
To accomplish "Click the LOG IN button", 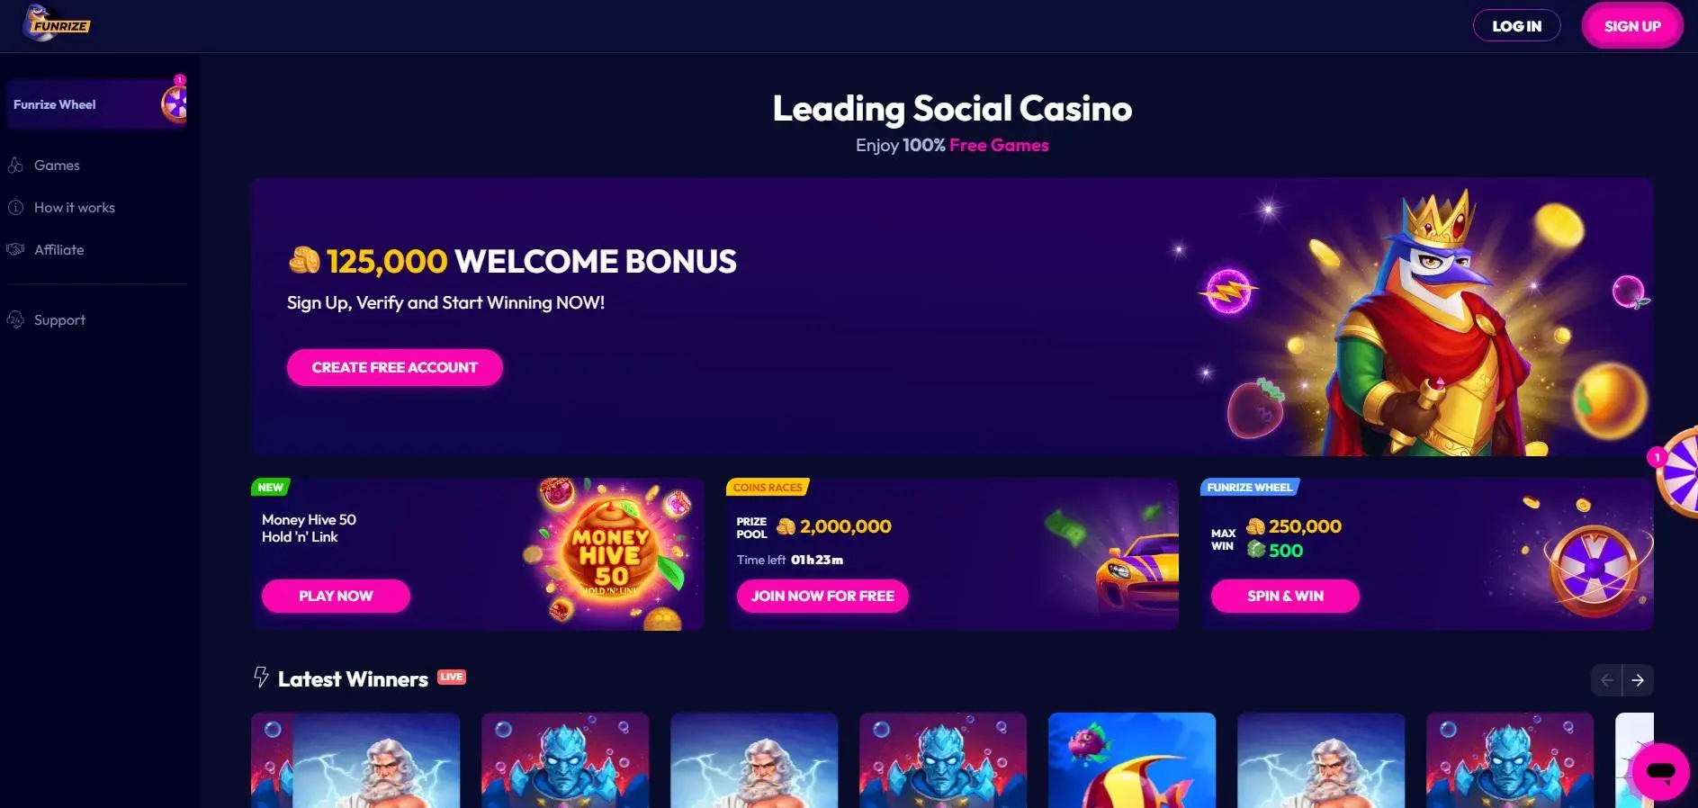I will point(1516,26).
